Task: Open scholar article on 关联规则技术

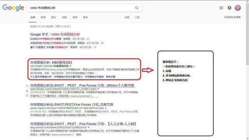Action: [53, 43]
